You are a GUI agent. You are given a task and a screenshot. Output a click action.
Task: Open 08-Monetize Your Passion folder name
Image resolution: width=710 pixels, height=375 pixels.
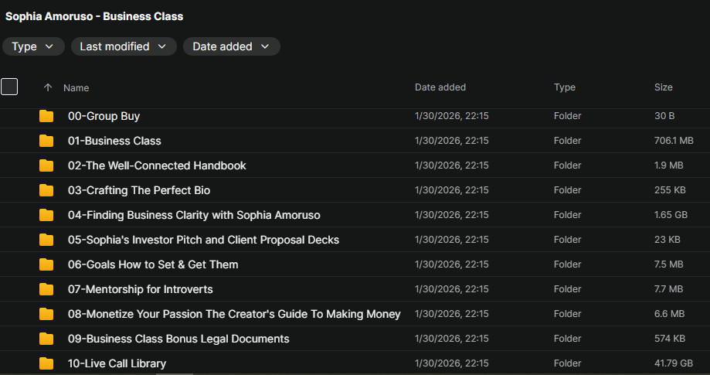point(234,314)
